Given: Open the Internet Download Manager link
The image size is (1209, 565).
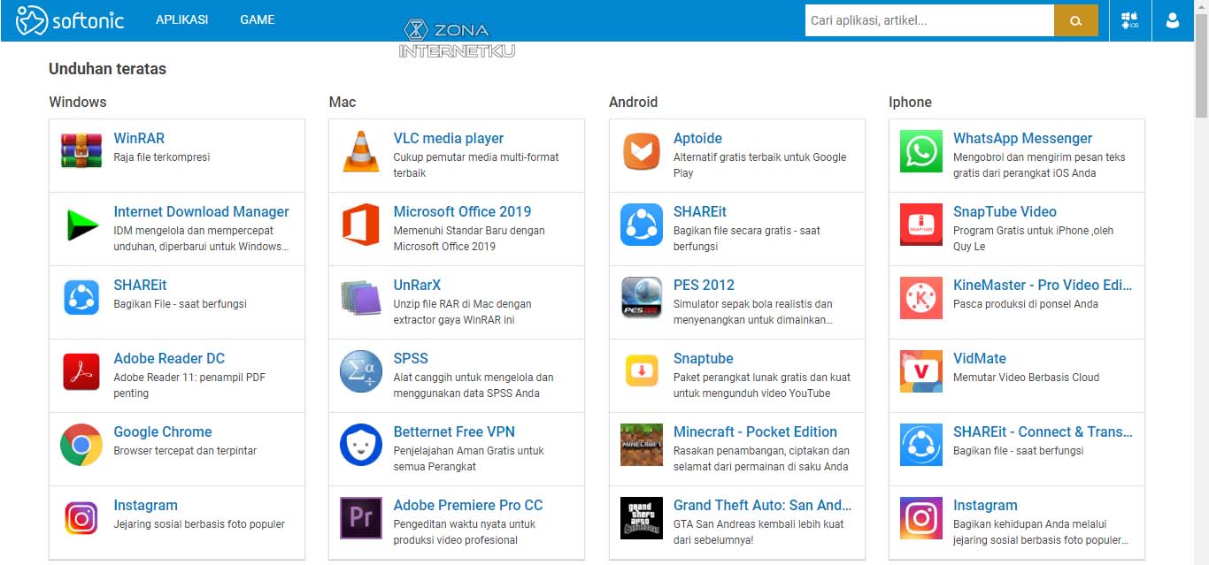Looking at the screenshot, I should [x=201, y=211].
